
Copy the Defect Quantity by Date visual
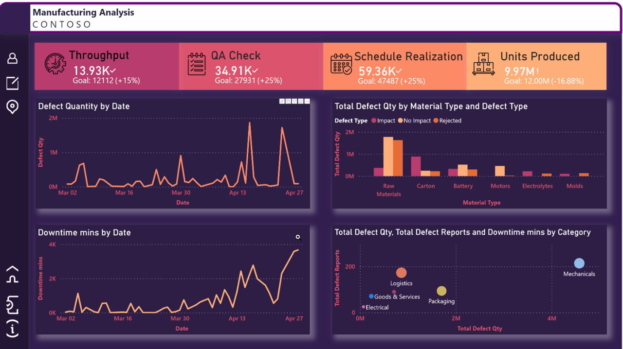point(288,101)
